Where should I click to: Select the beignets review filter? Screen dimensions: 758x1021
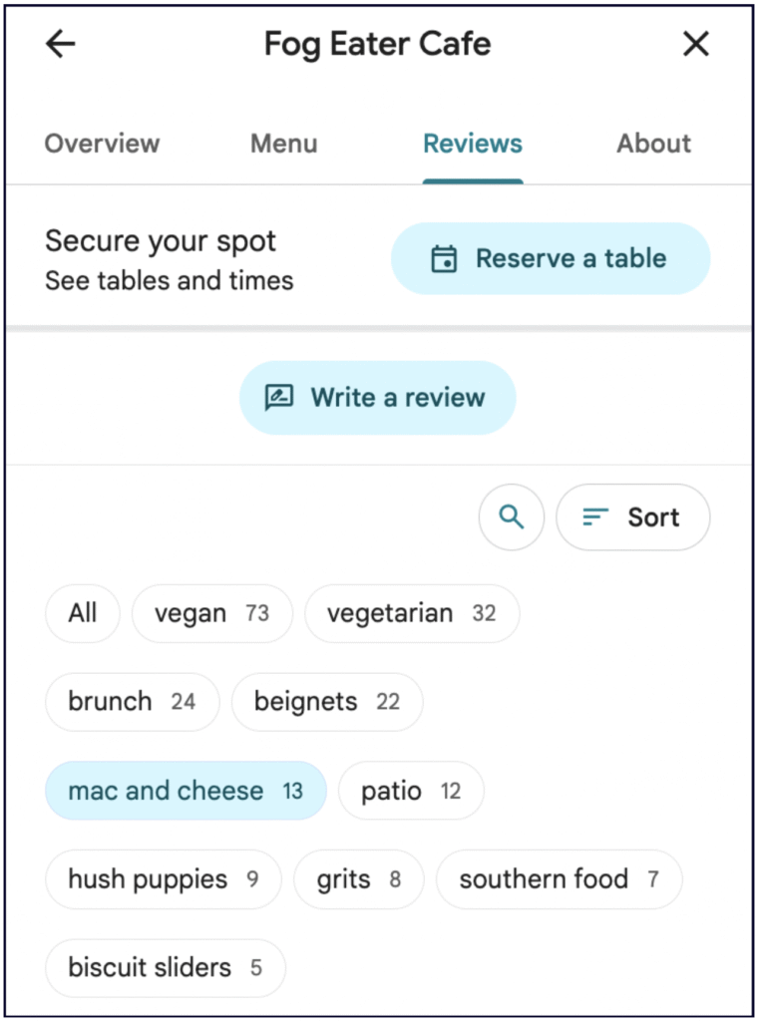pyautogui.click(x=326, y=701)
